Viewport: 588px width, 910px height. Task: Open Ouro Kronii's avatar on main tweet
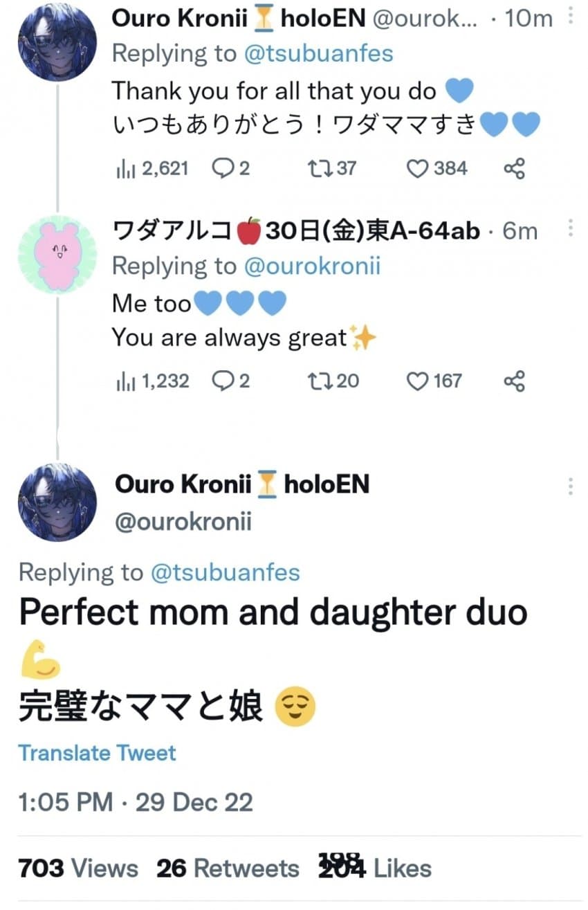click(57, 502)
